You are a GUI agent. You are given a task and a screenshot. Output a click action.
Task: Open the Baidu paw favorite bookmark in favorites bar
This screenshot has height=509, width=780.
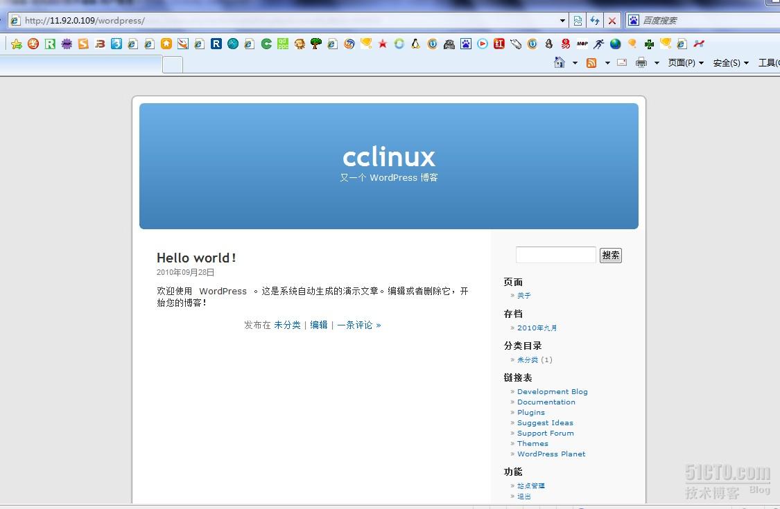point(466,44)
